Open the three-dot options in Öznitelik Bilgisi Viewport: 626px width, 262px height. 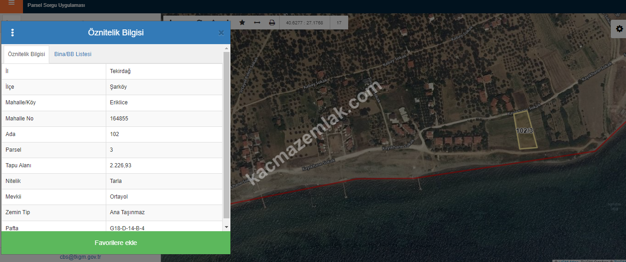coord(12,33)
